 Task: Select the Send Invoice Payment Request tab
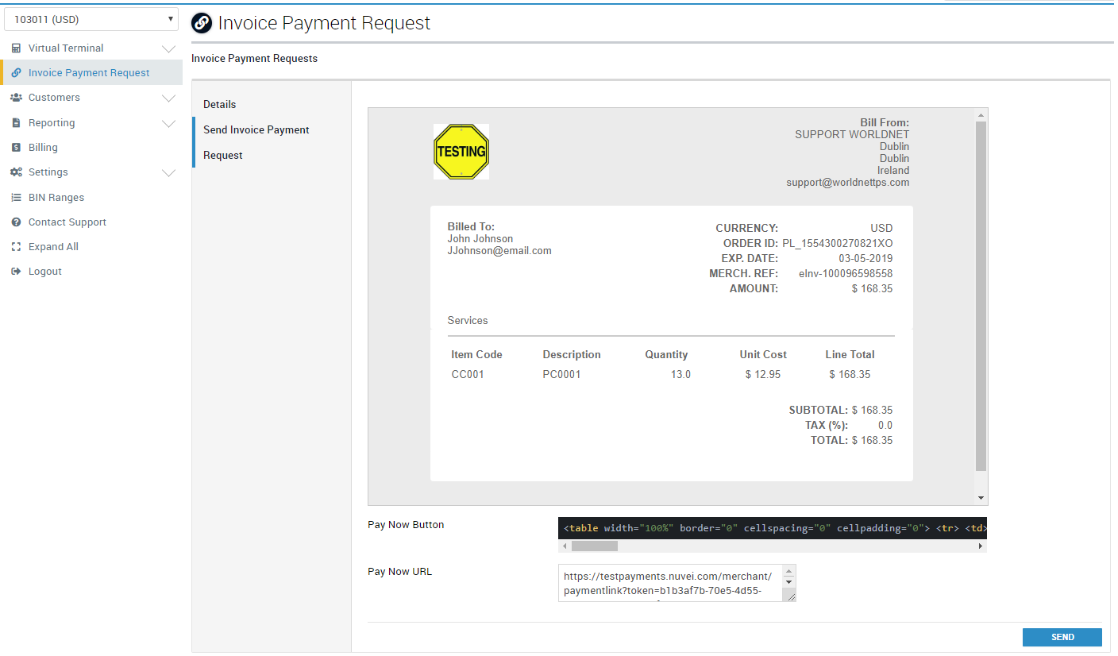click(x=256, y=142)
